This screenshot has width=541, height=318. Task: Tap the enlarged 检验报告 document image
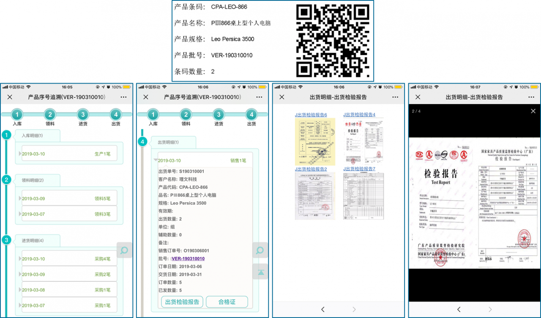(475, 203)
